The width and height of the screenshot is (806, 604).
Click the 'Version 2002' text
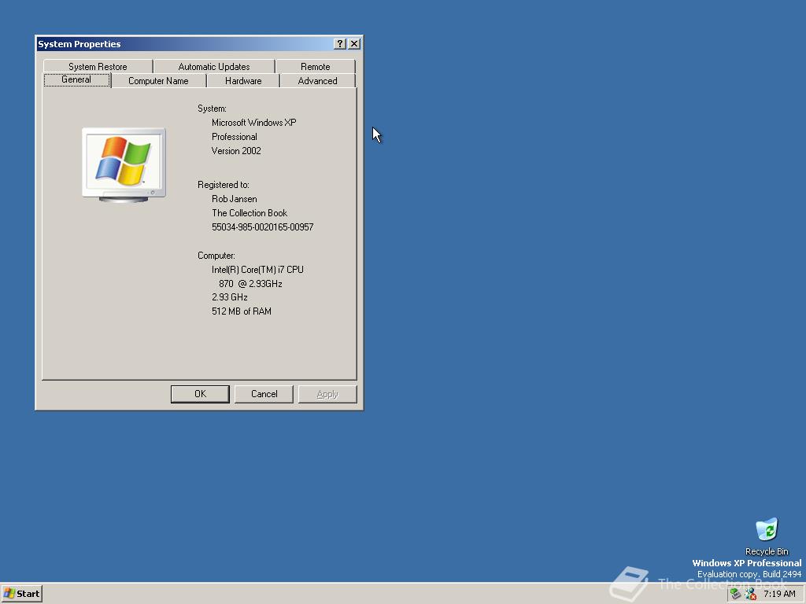[236, 151]
